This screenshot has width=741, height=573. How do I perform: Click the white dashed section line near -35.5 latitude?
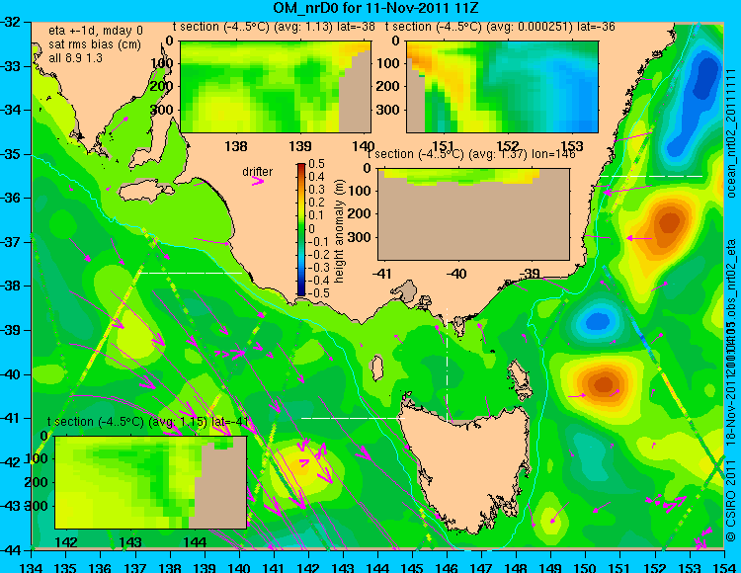651,176
